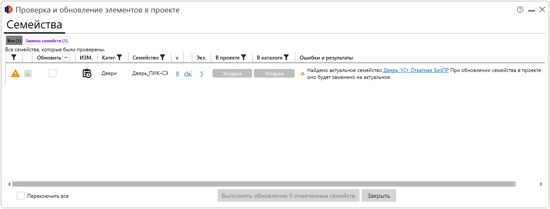This screenshot has height=209, width=550.
Task: Toggle the tri-state checkbox in the Обновить header
Action: pyautogui.click(x=66, y=57)
